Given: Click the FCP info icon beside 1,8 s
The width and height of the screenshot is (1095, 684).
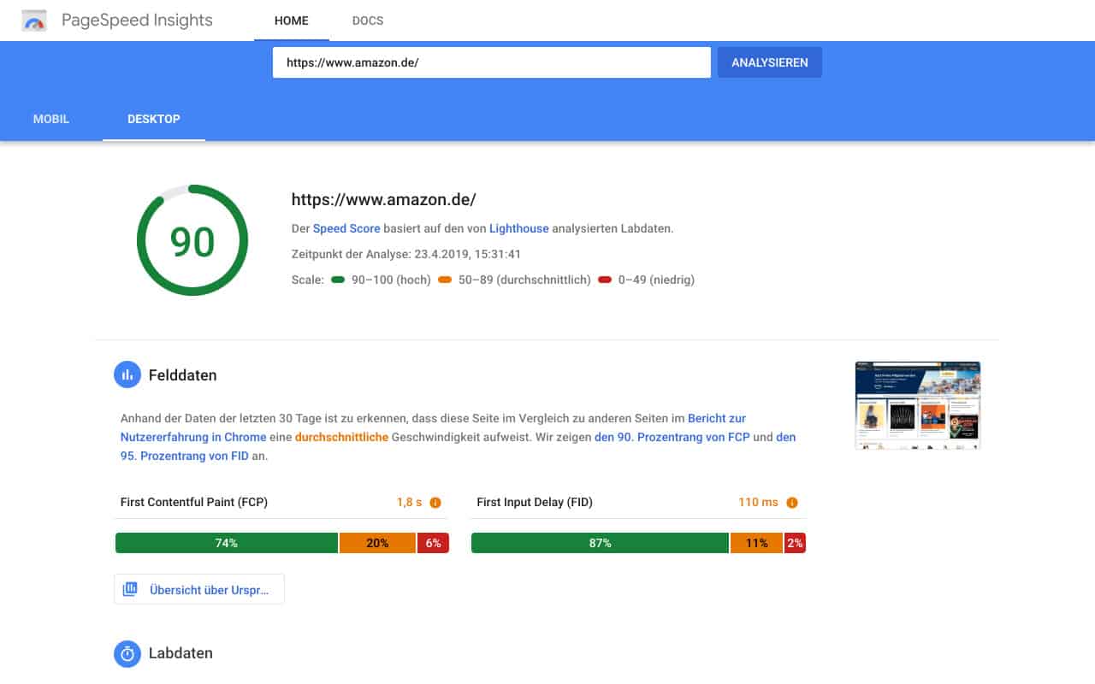Looking at the screenshot, I should coord(435,503).
